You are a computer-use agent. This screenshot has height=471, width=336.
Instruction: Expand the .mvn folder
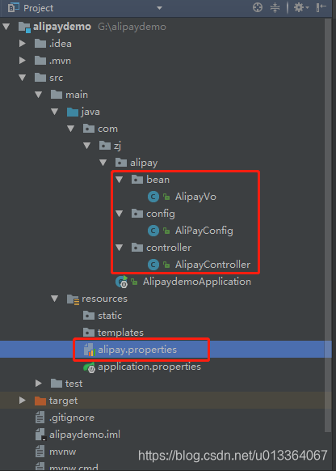click(23, 61)
